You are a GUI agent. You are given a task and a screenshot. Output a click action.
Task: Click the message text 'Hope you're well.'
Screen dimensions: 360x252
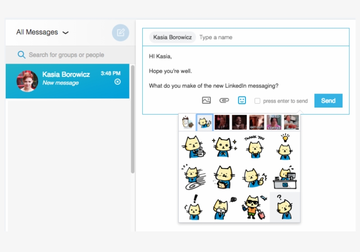click(x=170, y=71)
